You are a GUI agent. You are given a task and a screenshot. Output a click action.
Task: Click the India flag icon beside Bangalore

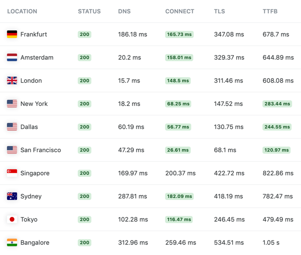pos(12,243)
